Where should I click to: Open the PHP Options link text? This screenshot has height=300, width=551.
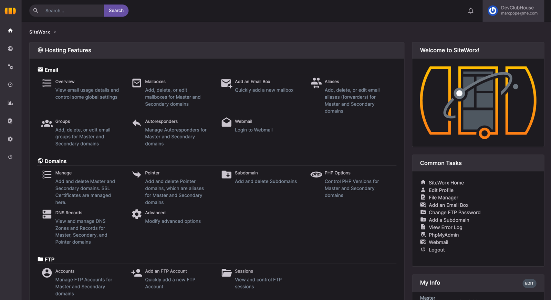(337, 173)
